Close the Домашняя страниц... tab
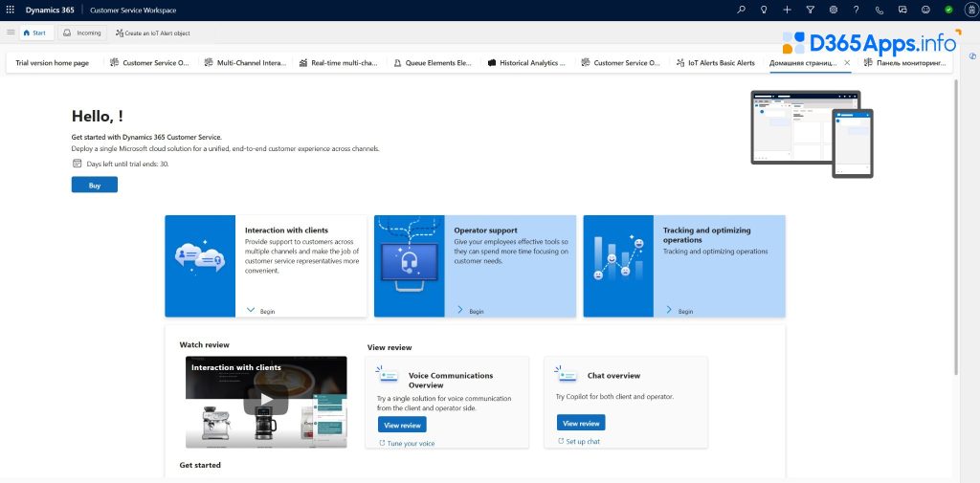Viewport: 980px width, 483px height. [x=847, y=63]
